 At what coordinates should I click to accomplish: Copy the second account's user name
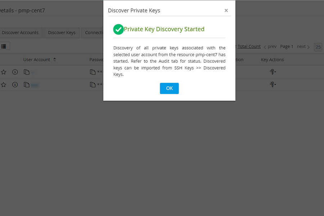coord(26,85)
